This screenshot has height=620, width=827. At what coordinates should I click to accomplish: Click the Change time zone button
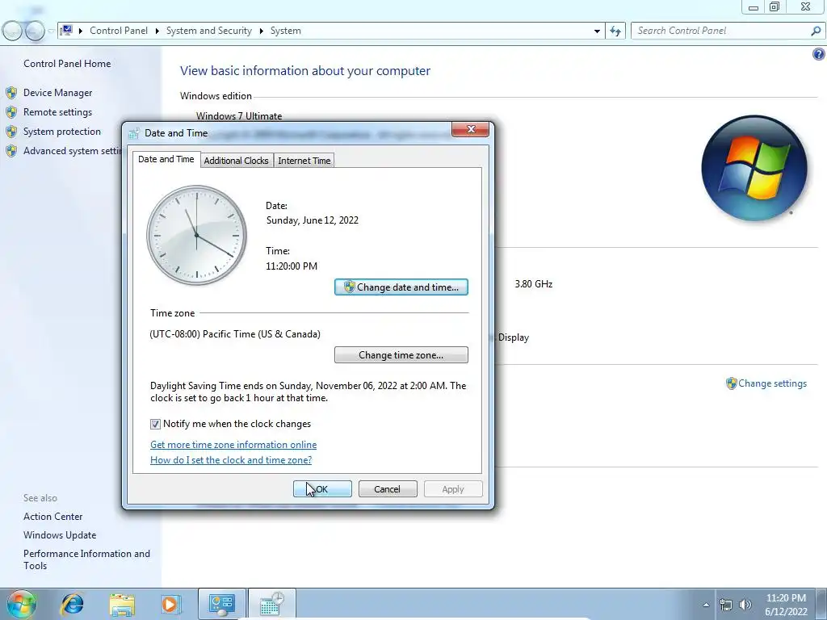[401, 355]
